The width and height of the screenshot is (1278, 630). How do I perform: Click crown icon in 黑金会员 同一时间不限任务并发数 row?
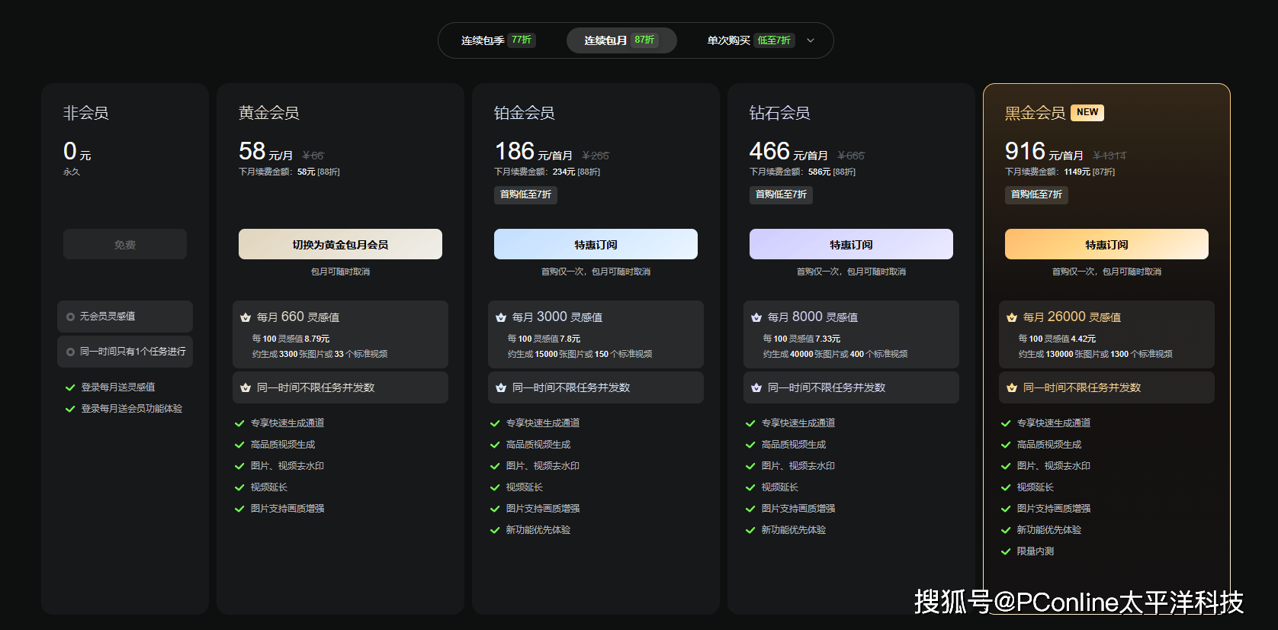click(x=1012, y=388)
